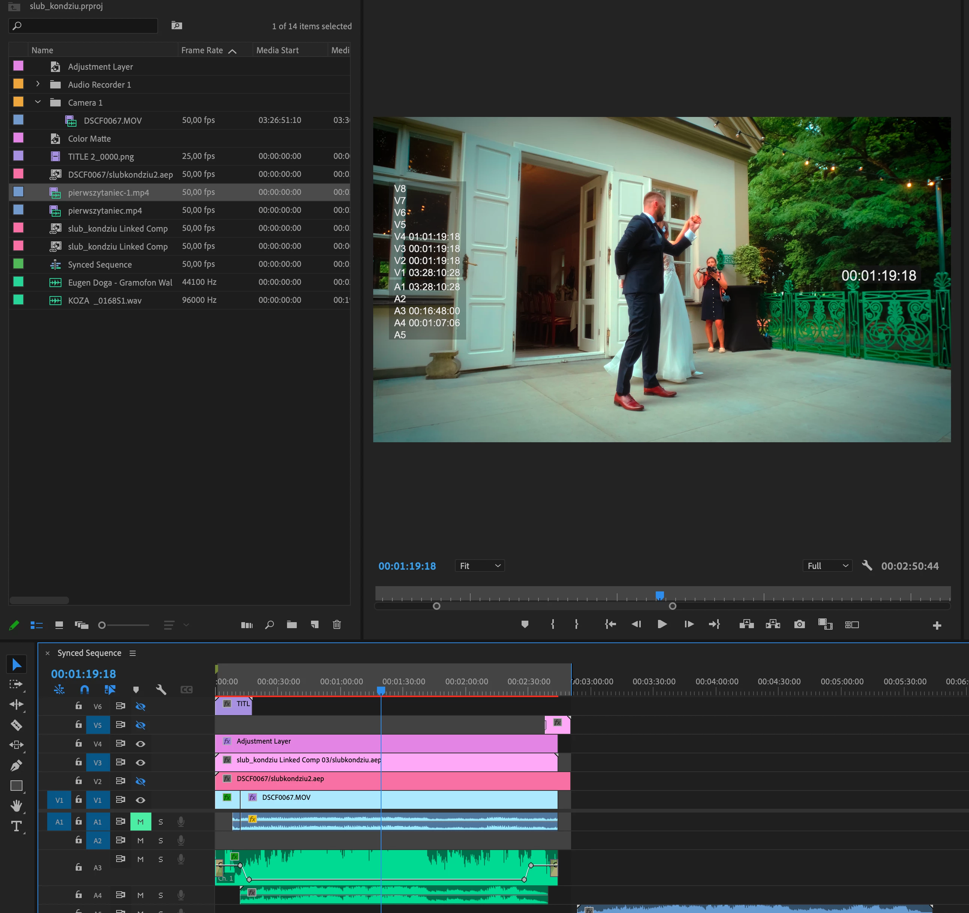
Task: Sort by the Frame Rate column header
Action: click(x=202, y=50)
